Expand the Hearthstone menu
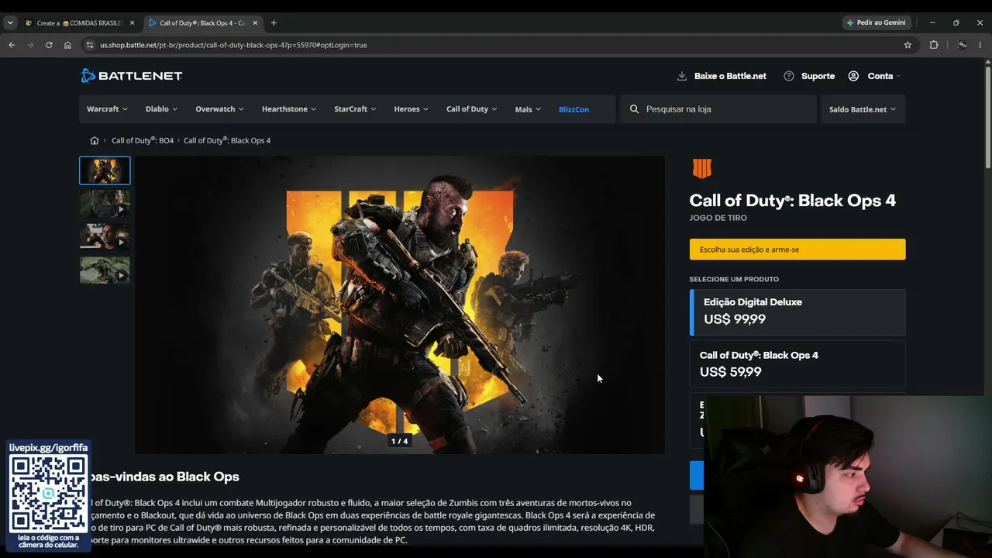This screenshot has height=558, width=992. coord(289,109)
